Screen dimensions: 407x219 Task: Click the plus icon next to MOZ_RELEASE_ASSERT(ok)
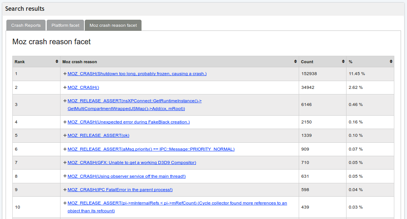coord(65,135)
